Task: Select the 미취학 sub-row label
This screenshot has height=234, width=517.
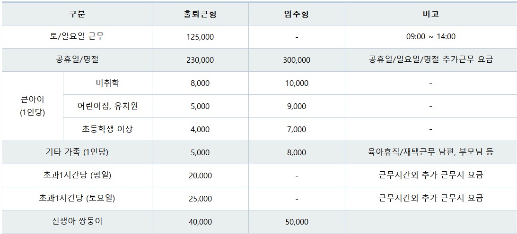Action: point(107,83)
